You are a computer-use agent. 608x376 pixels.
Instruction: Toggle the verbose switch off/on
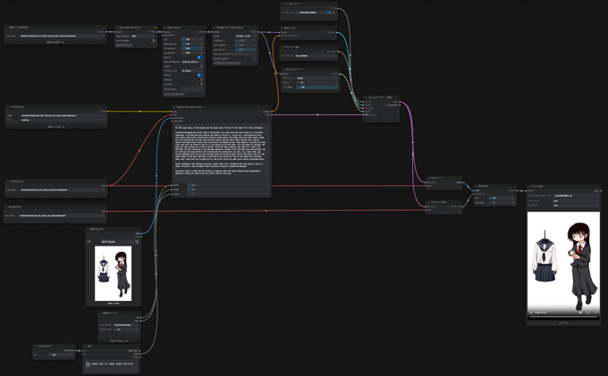[200, 79]
